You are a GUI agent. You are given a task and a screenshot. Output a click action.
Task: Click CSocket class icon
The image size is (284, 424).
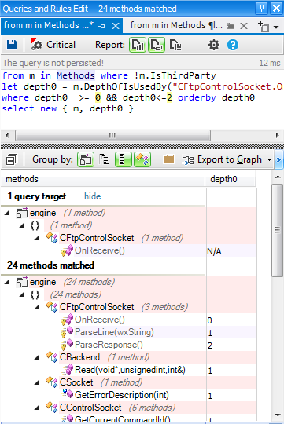click(x=52, y=382)
